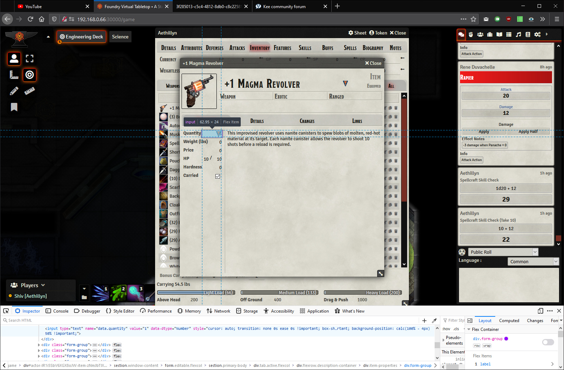Open the Public Roll mode dropdown
Screen dimensions: 564x370
click(503, 252)
